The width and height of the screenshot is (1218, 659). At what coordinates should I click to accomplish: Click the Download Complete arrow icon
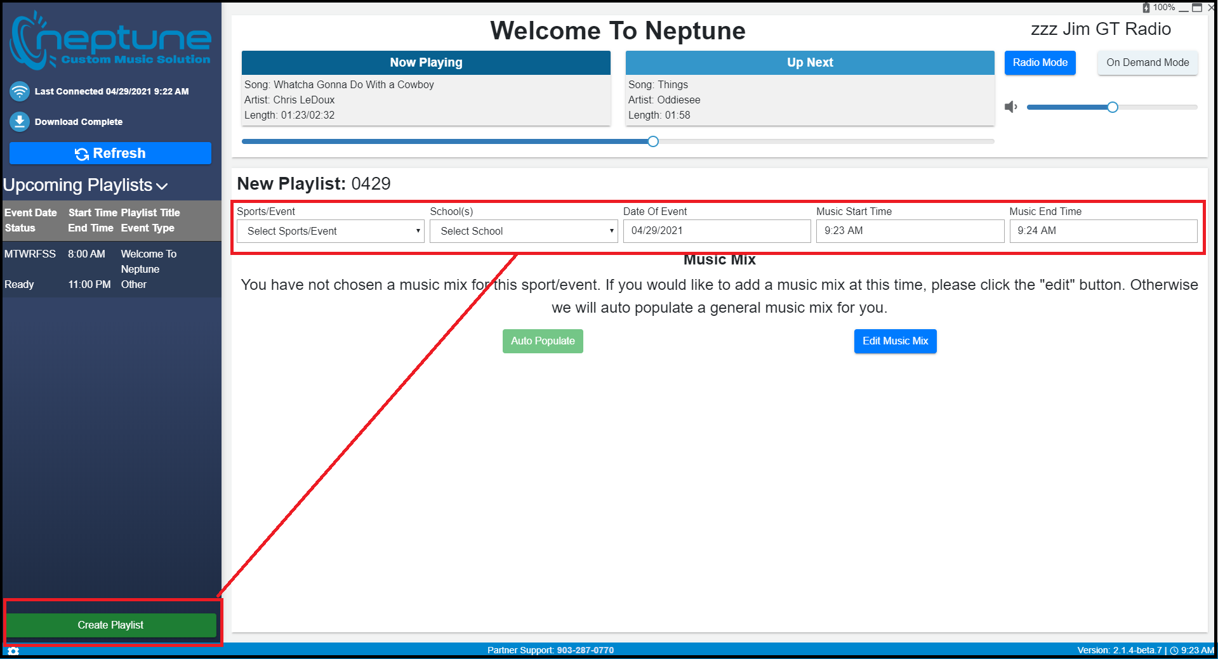20,122
